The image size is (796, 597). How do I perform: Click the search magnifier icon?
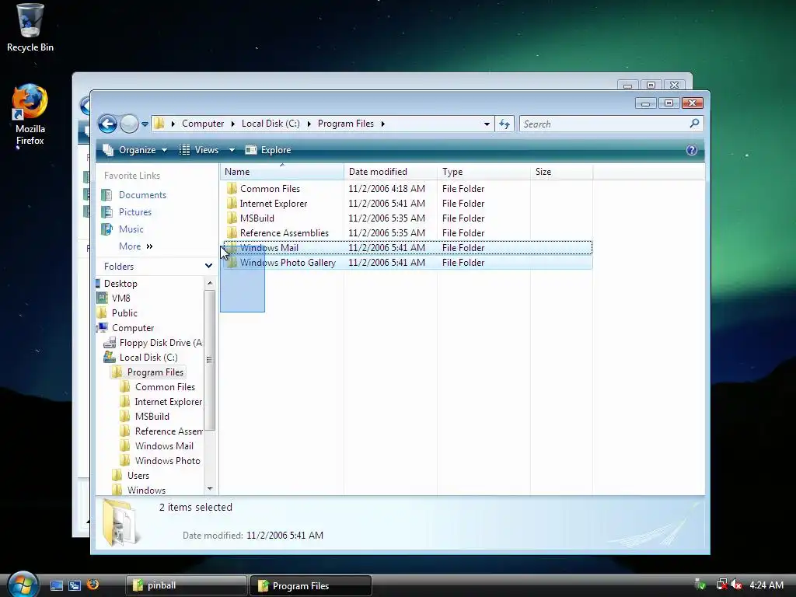(x=694, y=124)
